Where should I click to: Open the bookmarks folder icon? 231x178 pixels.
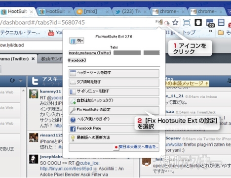[221, 33]
